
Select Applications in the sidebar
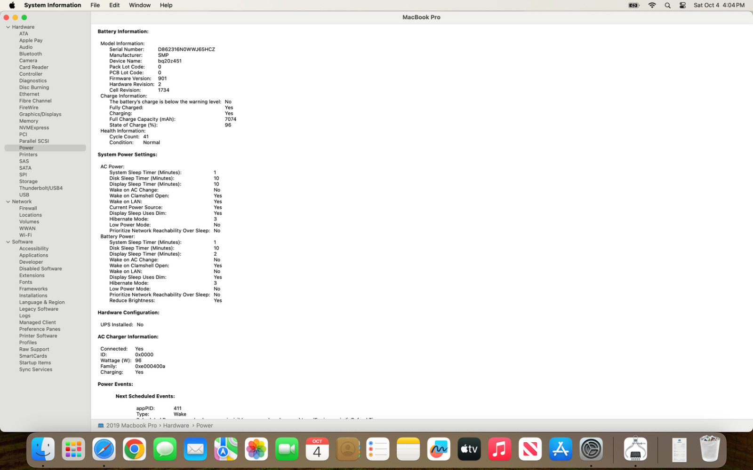click(34, 256)
